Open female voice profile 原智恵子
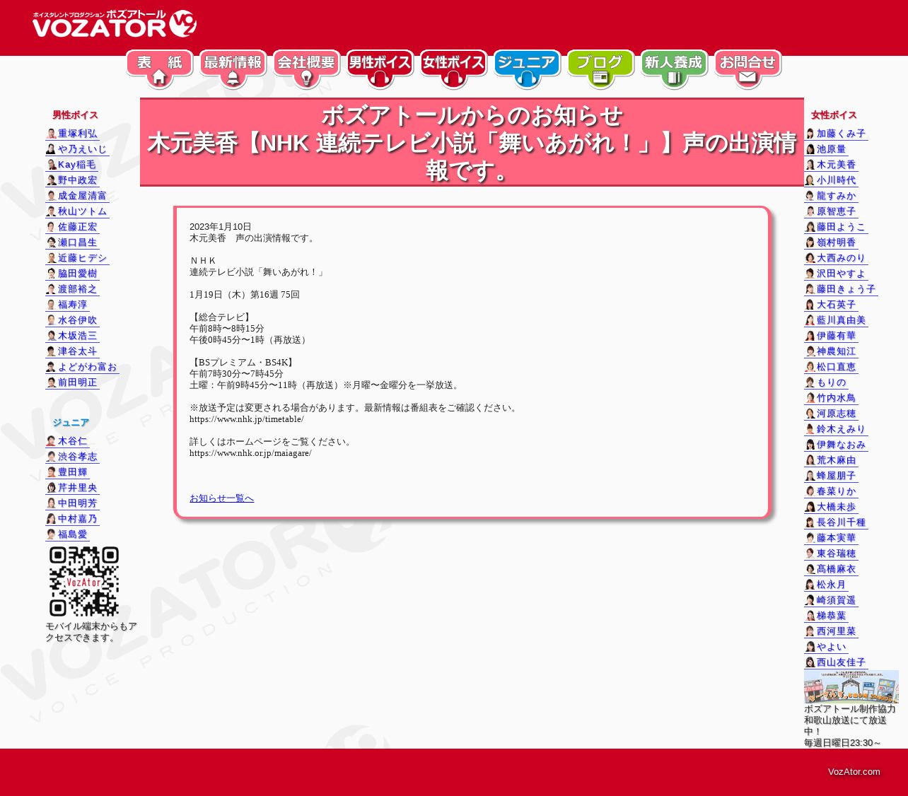The width and height of the screenshot is (908, 796). click(x=831, y=211)
